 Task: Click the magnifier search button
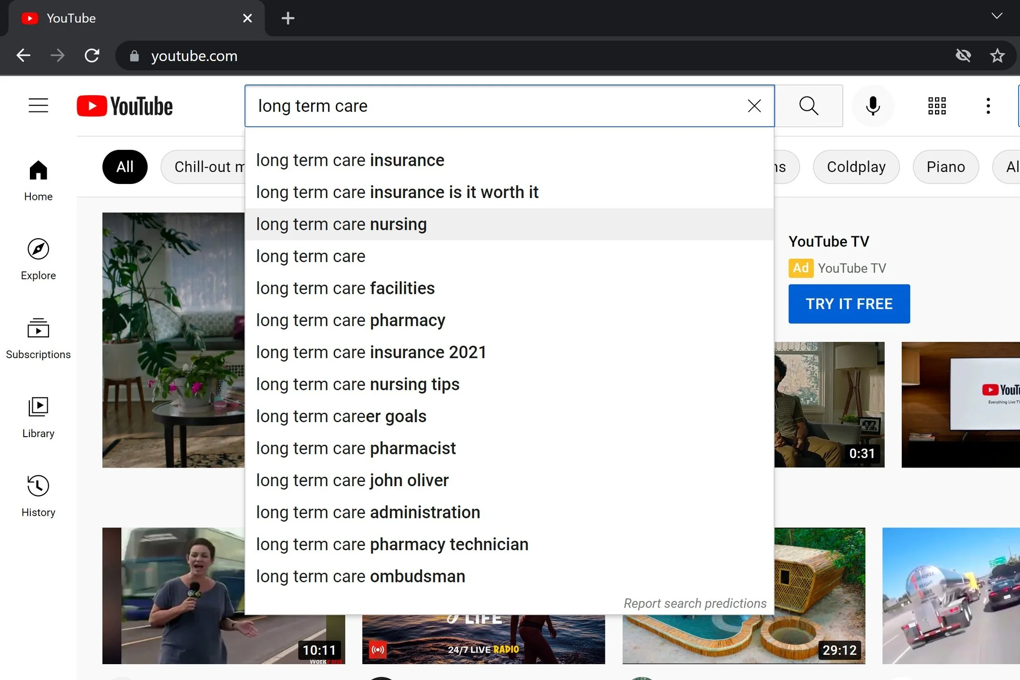pos(808,106)
